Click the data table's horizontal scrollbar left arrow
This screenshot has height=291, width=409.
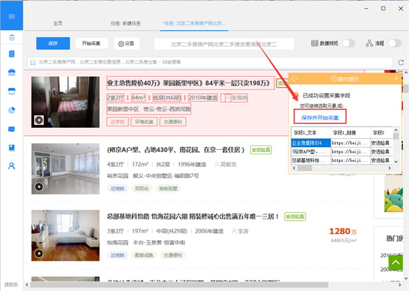pyautogui.click(x=295, y=168)
